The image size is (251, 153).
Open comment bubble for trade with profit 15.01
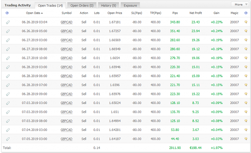click(246, 67)
